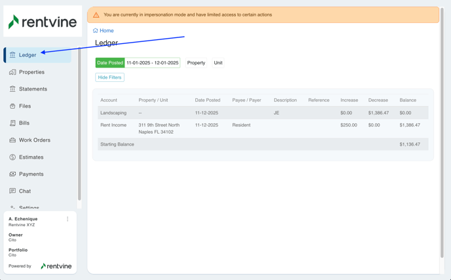451x280 pixels.
Task: Open the Settings menu item
Action: 29,207
